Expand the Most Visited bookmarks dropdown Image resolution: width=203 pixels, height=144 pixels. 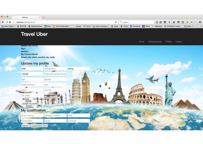point(8,26)
